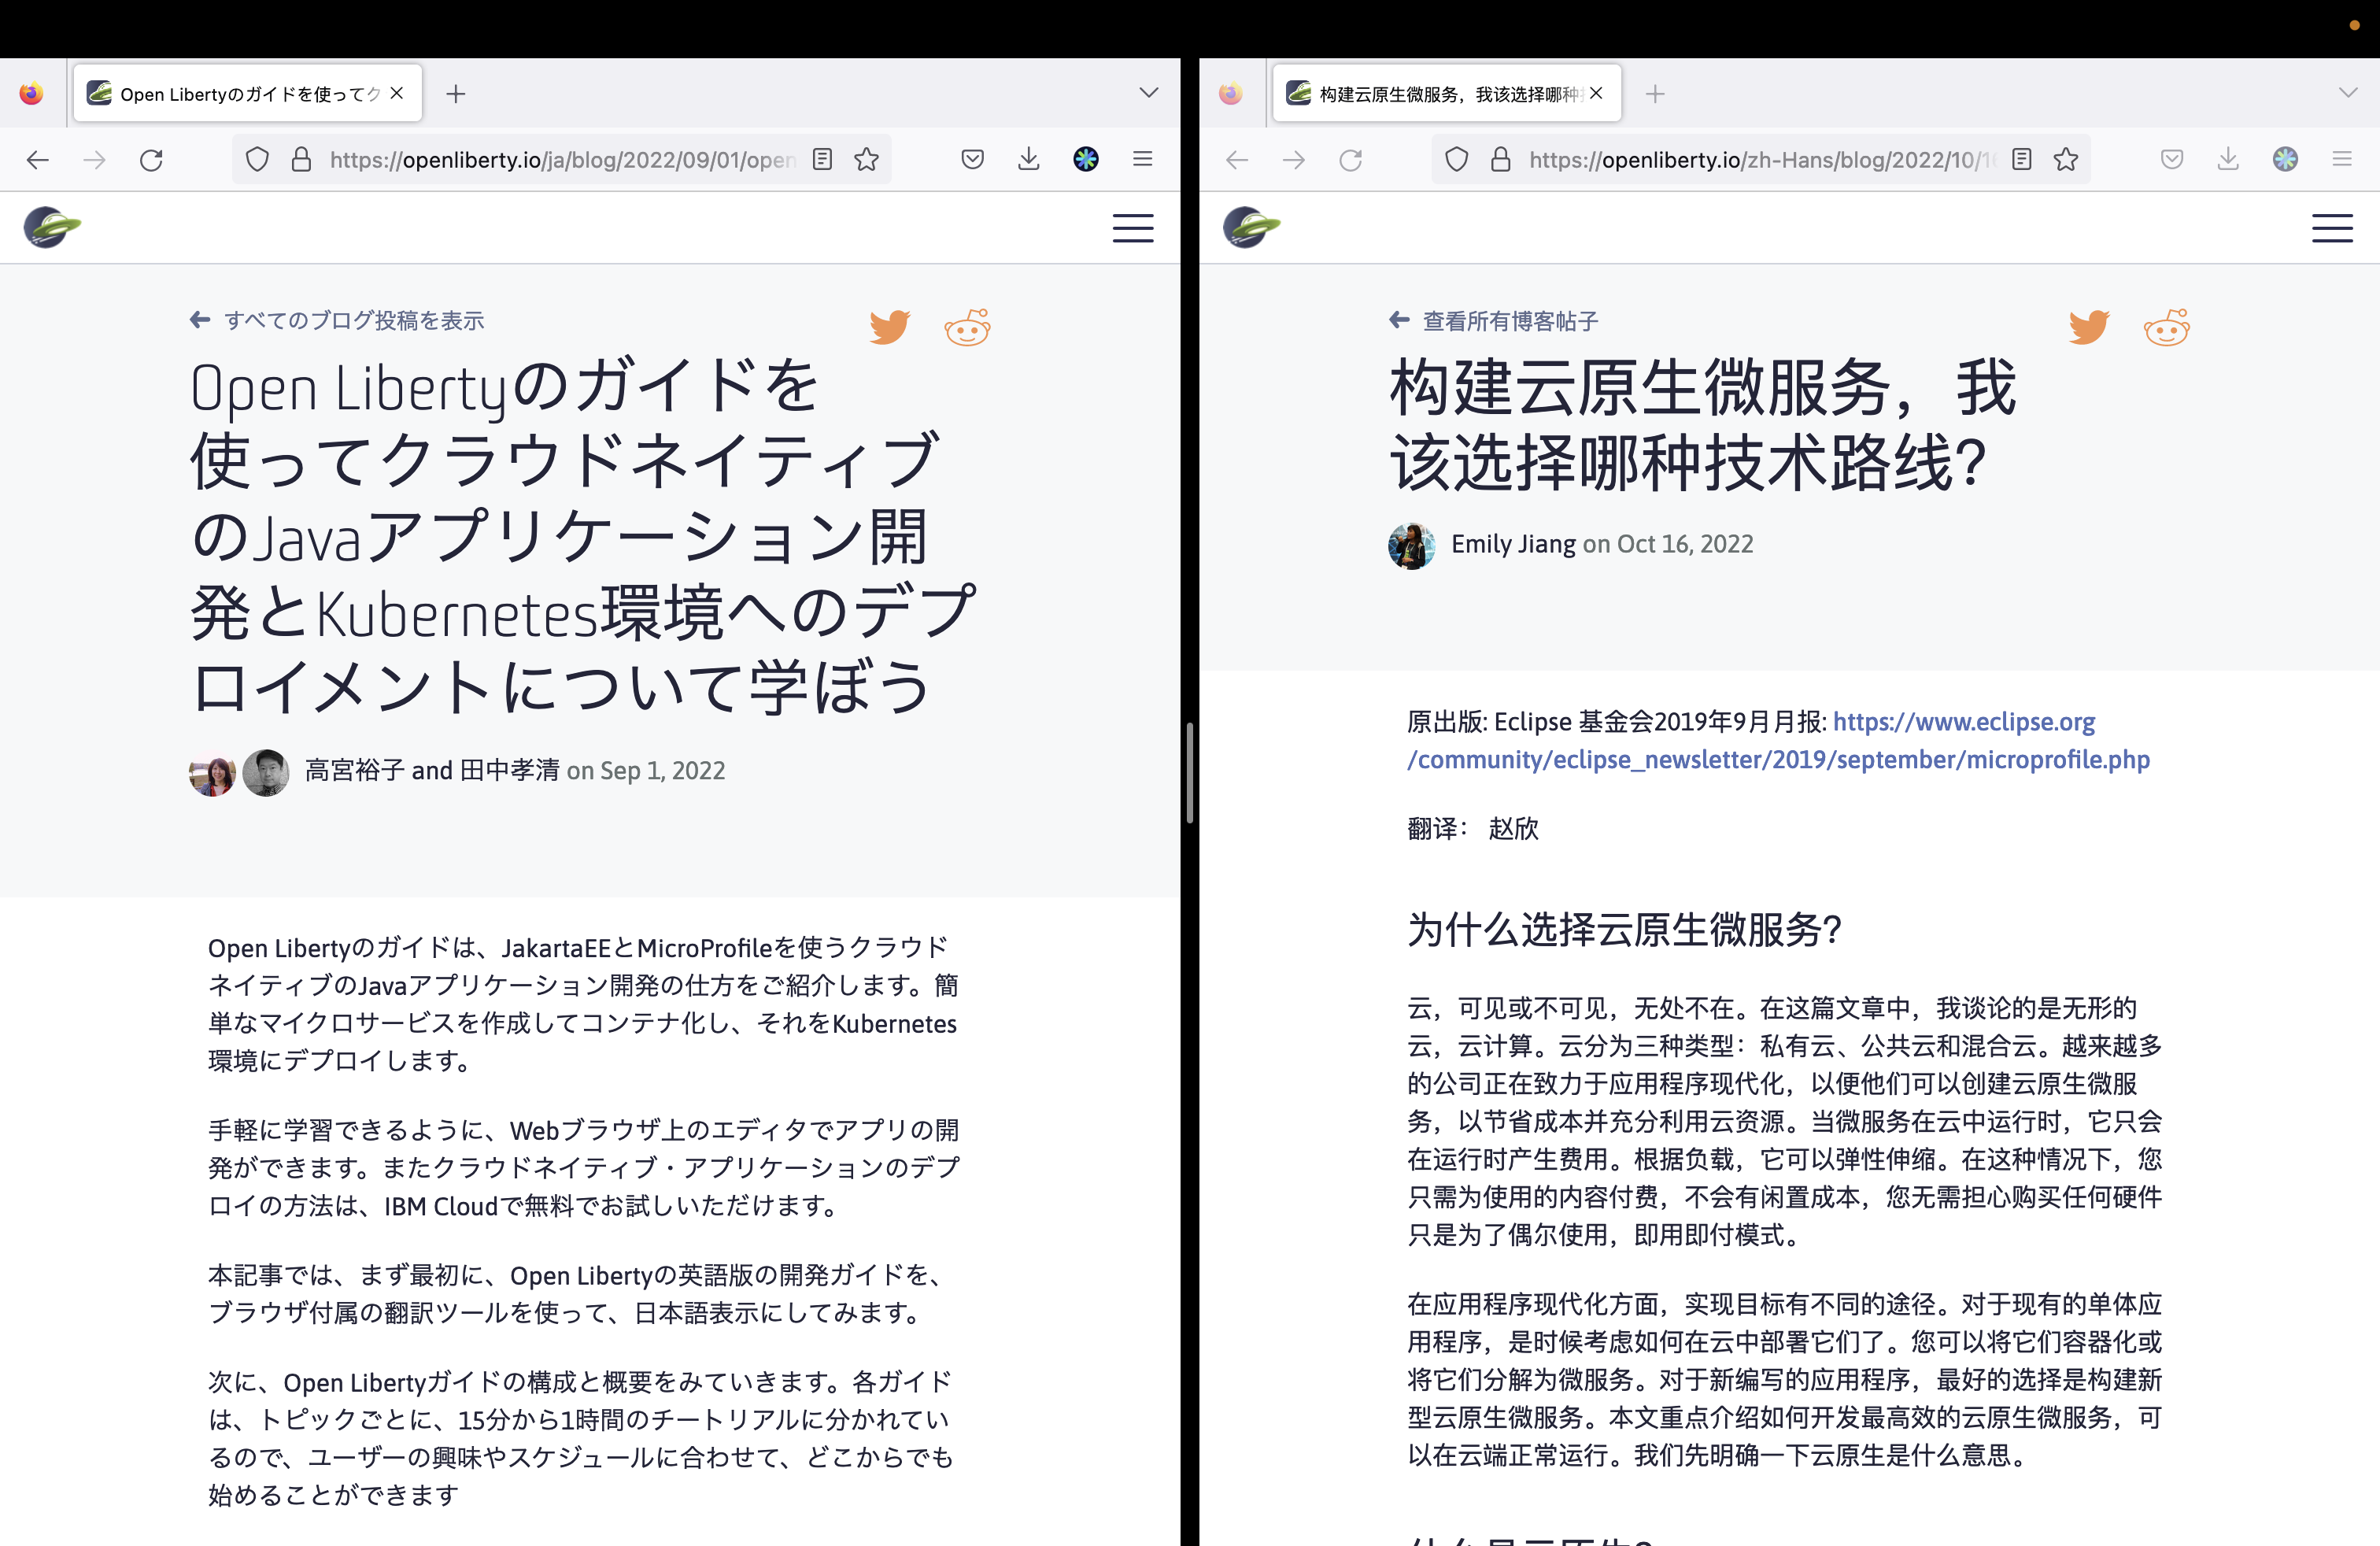Open tracking protection shield in left window
The height and width of the screenshot is (1546, 2380).
[257, 160]
